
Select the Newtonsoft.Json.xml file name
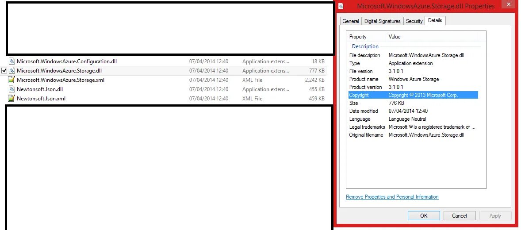[x=41, y=99]
